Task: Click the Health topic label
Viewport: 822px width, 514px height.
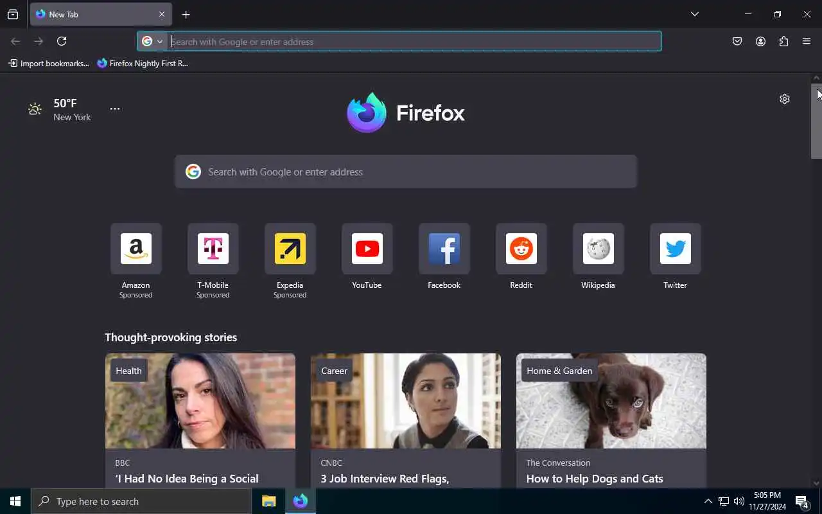Action: (x=128, y=370)
